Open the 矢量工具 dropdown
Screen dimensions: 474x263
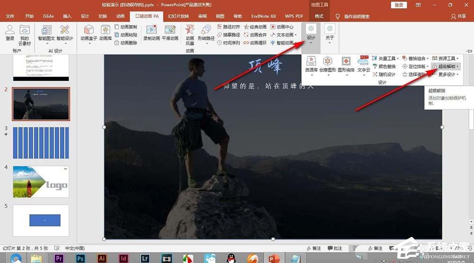point(385,58)
